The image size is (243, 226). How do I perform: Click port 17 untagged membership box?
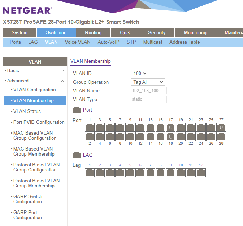(x=171, y=127)
